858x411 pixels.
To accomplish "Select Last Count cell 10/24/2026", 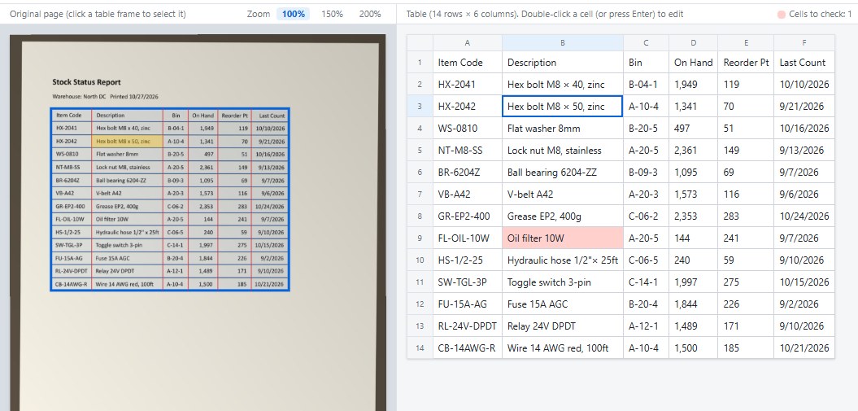I will pyautogui.click(x=804, y=216).
